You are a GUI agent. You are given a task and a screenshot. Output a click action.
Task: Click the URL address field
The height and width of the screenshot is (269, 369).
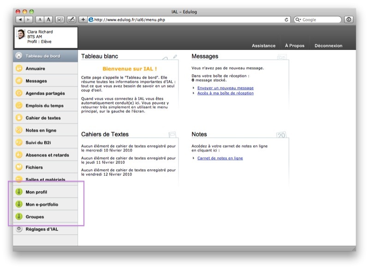184,20
